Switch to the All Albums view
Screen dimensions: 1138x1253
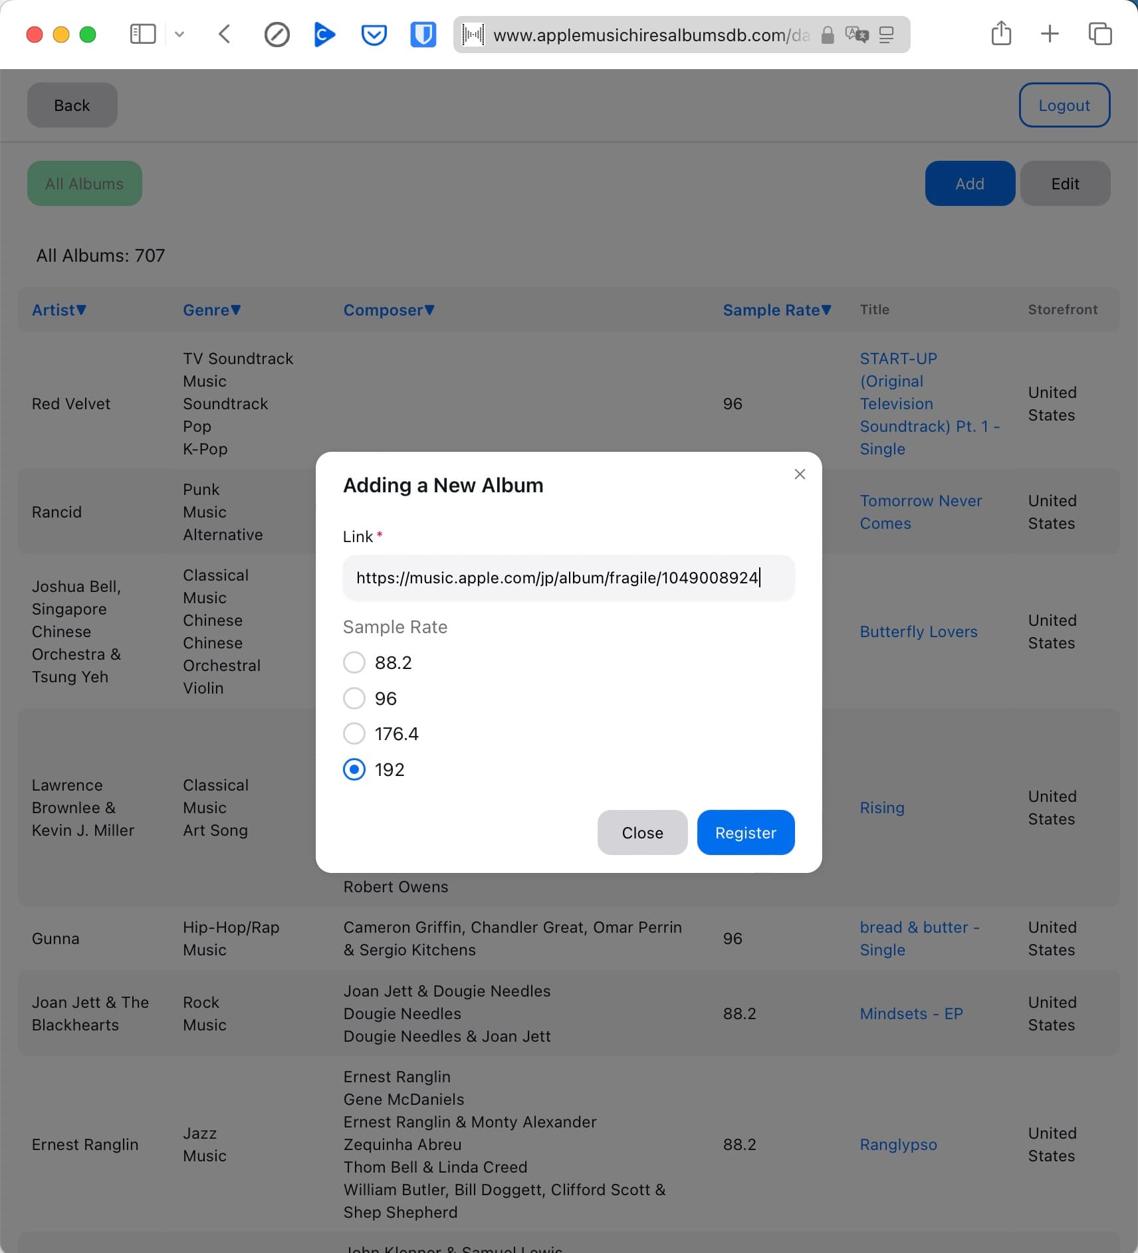coord(84,183)
